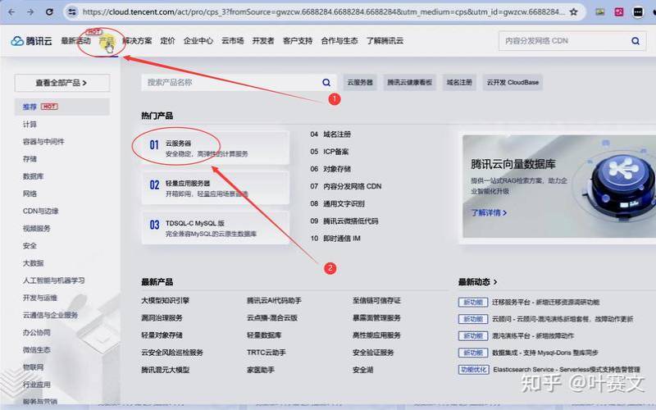The width and height of the screenshot is (656, 410).
Task: Open 解决方案 menu
Action: click(x=137, y=40)
